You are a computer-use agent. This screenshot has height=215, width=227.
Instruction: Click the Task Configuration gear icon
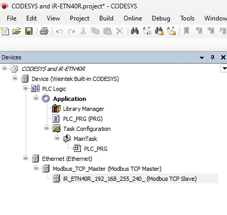(x=56, y=129)
